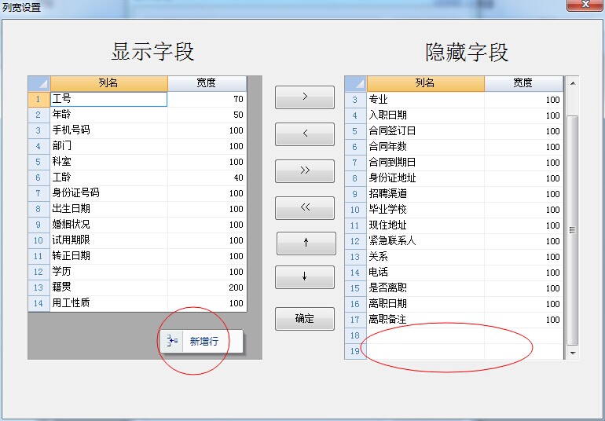Select the 入职日期 row in hidden fields

(454, 115)
